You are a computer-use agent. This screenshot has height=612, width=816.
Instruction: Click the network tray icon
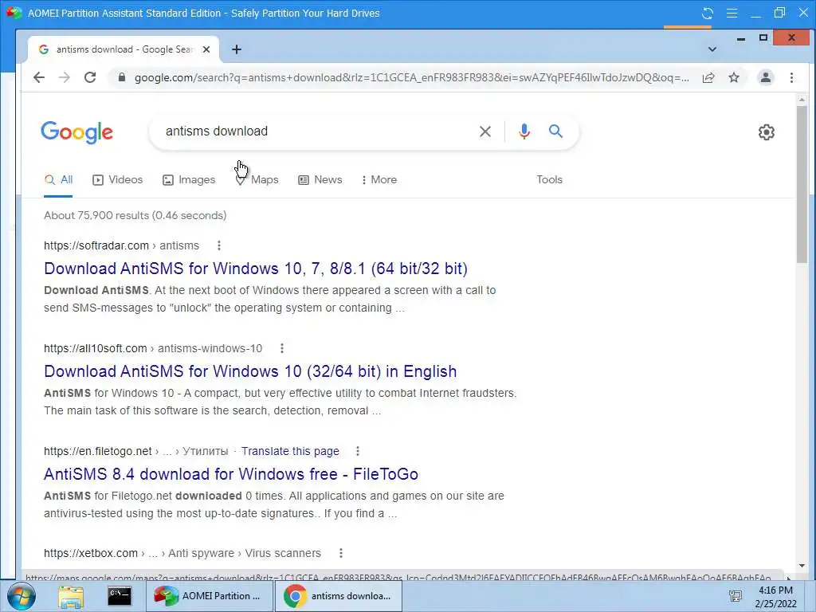pos(735,596)
